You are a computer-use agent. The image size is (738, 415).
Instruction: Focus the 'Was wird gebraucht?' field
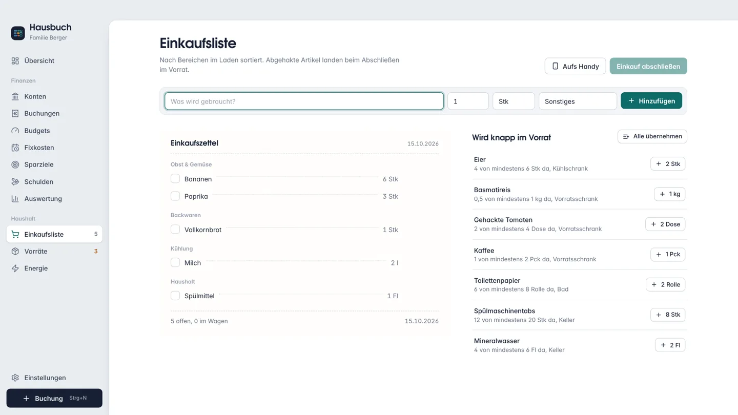[304, 101]
